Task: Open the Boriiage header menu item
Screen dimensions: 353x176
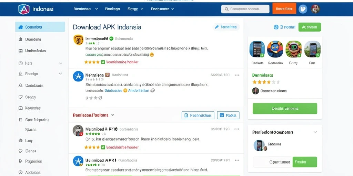Action: 113,9
